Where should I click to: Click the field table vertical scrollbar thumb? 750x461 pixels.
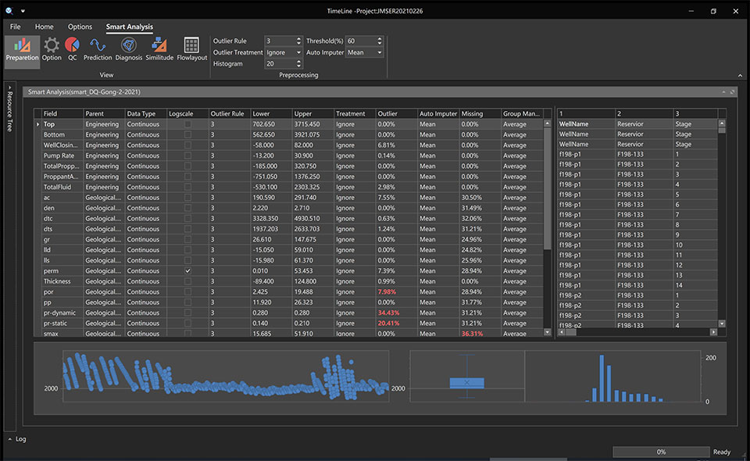(547, 188)
